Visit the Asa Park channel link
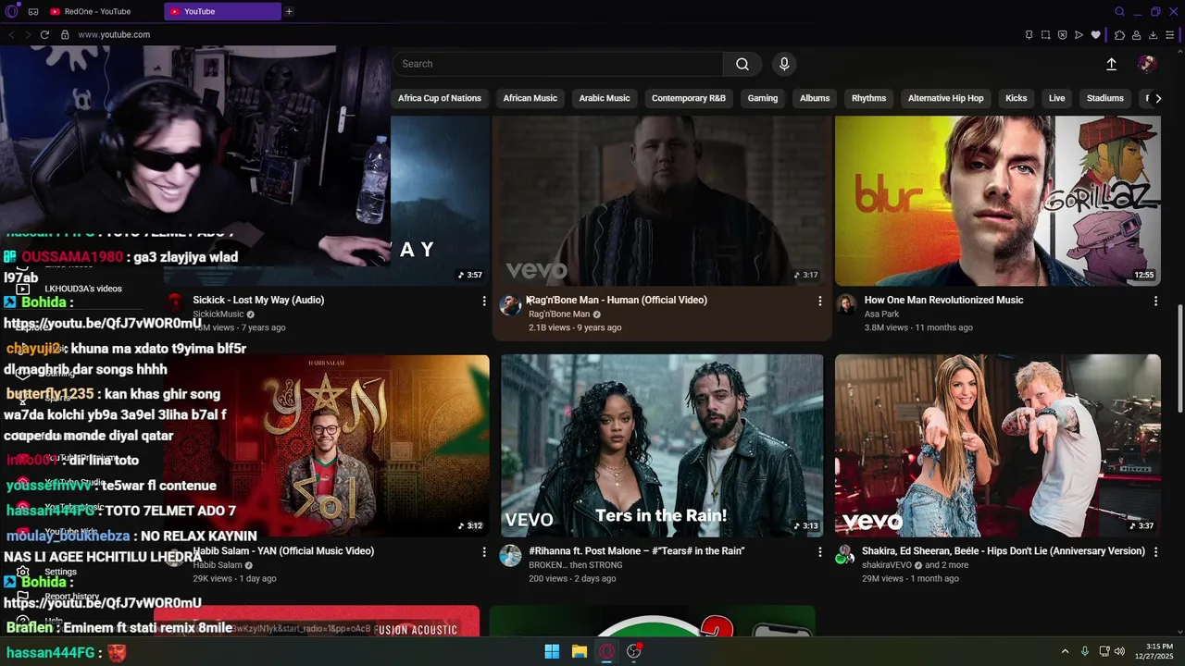The height and width of the screenshot is (666, 1185). pos(881,314)
